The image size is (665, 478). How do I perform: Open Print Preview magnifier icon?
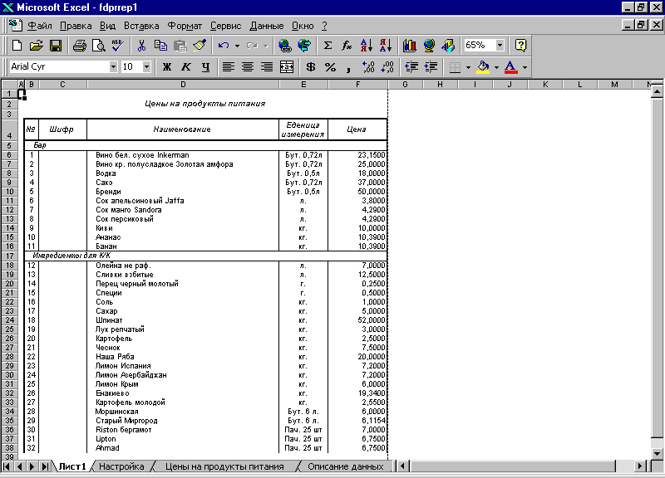point(98,46)
